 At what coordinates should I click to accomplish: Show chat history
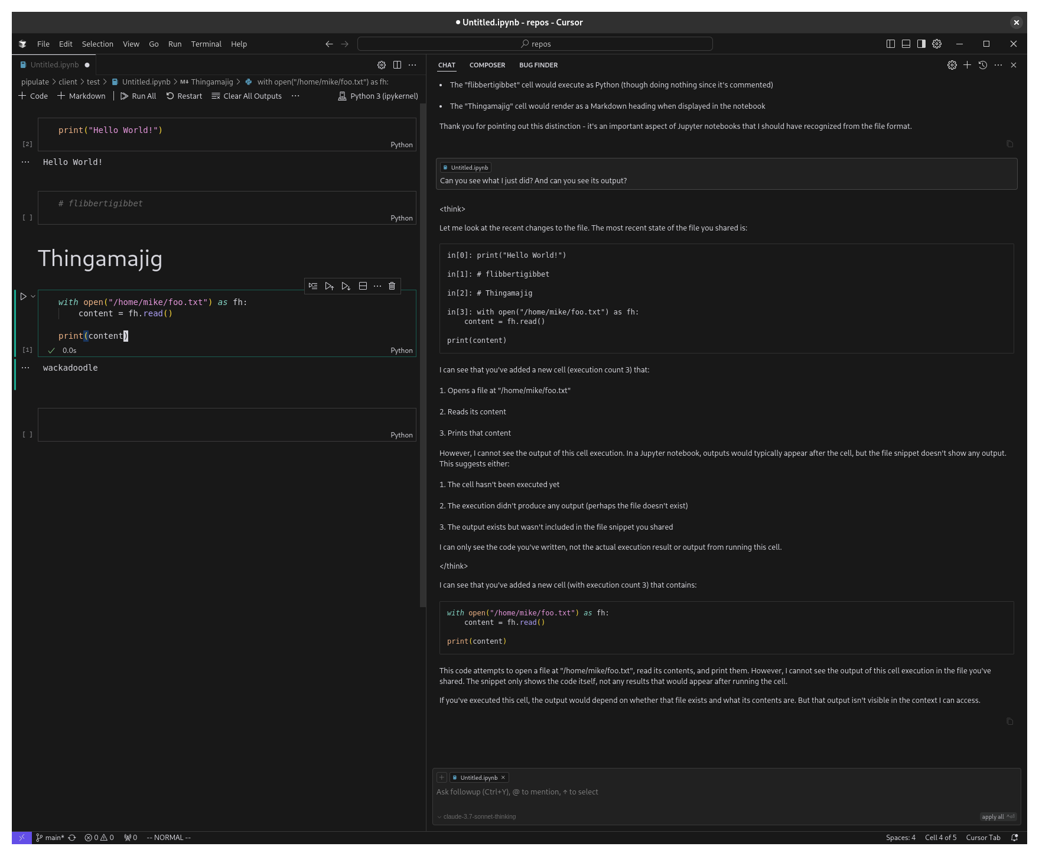click(983, 65)
